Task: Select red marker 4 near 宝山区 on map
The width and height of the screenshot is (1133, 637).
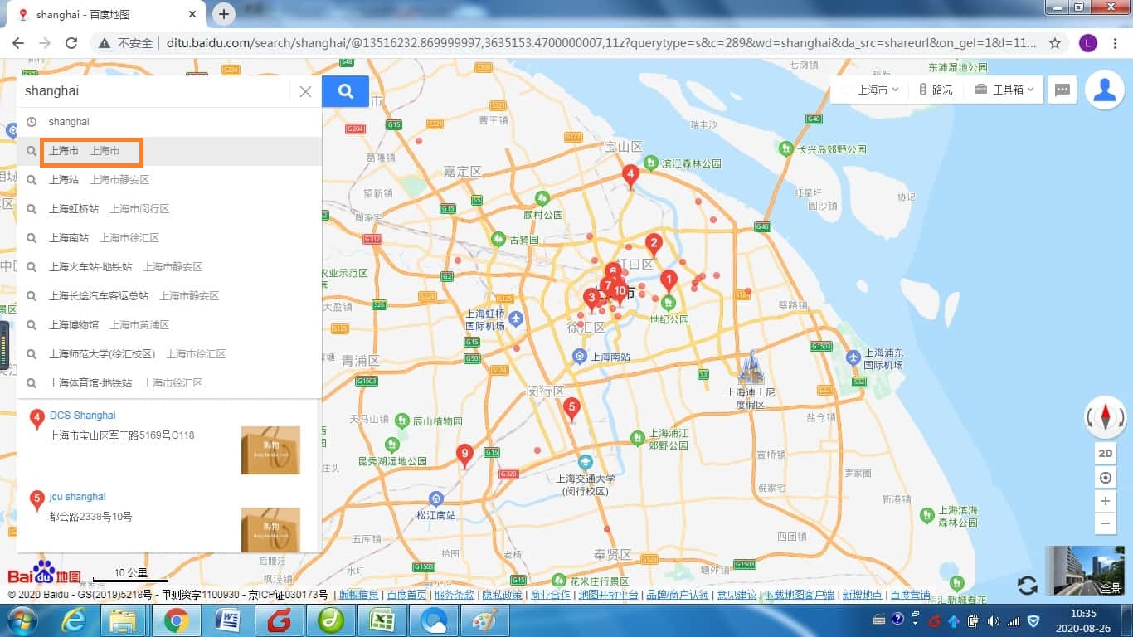Action: tap(630, 177)
